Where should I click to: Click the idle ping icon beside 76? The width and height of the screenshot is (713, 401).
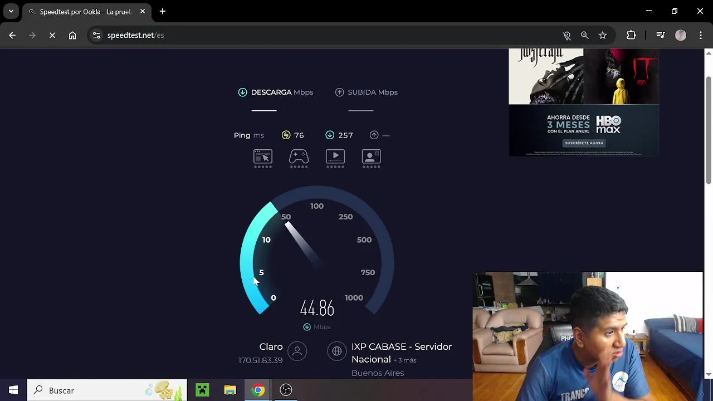286,135
